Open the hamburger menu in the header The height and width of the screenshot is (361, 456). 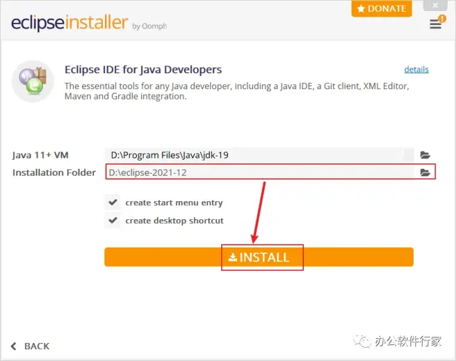tap(435, 25)
